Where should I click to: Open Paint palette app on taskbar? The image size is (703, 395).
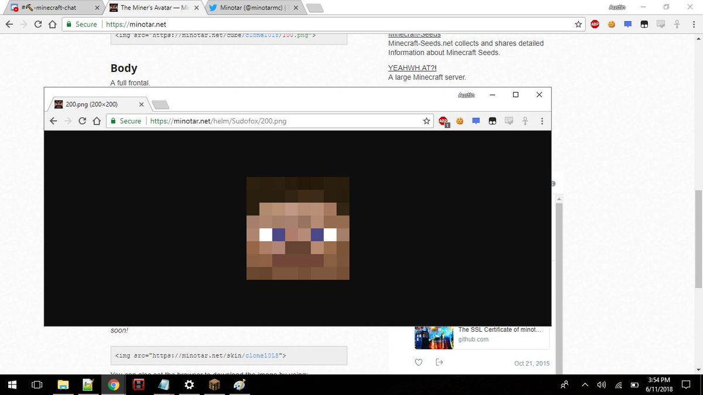(240, 385)
